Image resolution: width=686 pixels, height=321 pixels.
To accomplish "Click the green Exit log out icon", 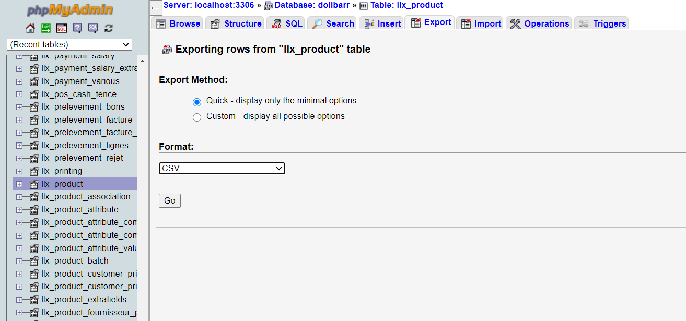I will tap(46, 28).
